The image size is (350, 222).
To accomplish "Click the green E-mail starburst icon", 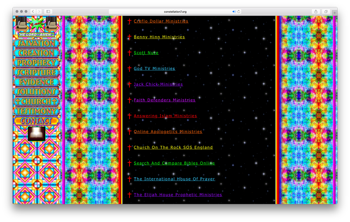I will click(36, 24).
